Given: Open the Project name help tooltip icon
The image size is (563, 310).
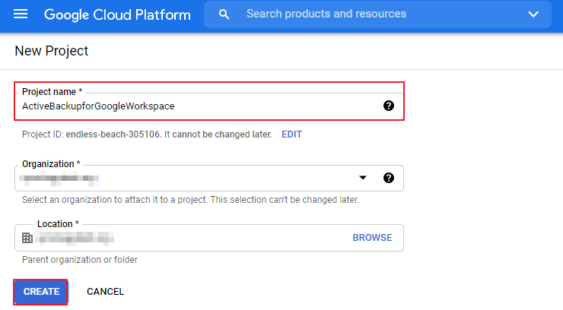Looking at the screenshot, I should [389, 106].
